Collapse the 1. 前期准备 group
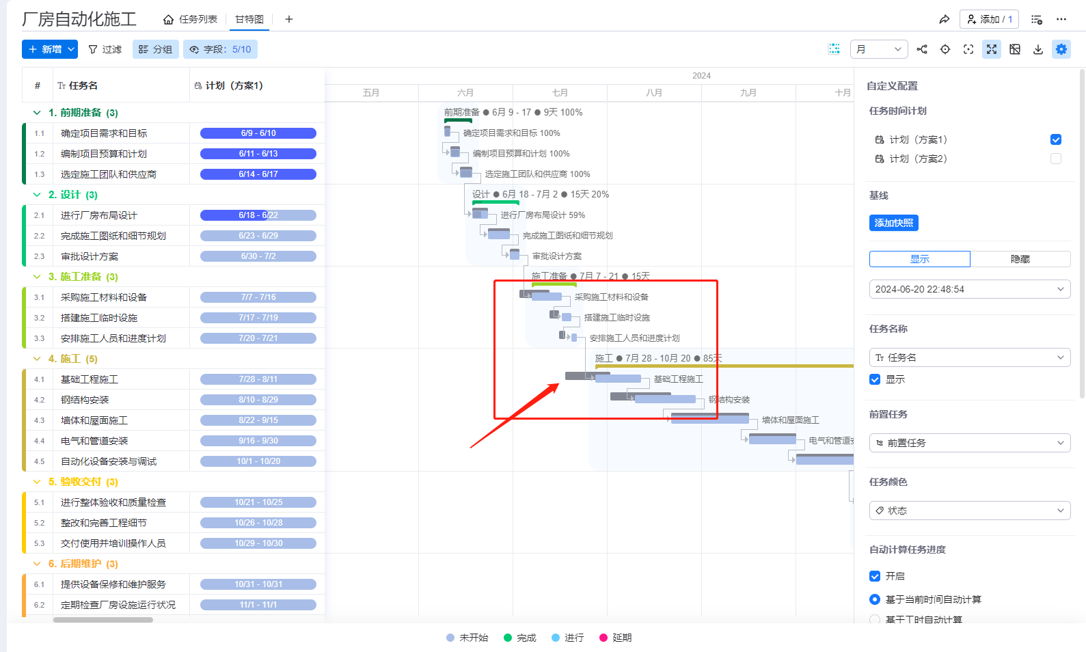The image size is (1086, 652). (x=37, y=113)
